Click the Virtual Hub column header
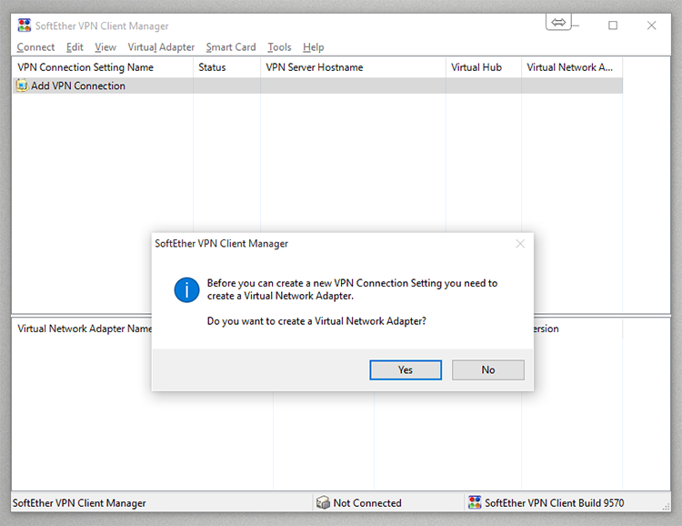This screenshot has height=526, width=682. [484, 67]
